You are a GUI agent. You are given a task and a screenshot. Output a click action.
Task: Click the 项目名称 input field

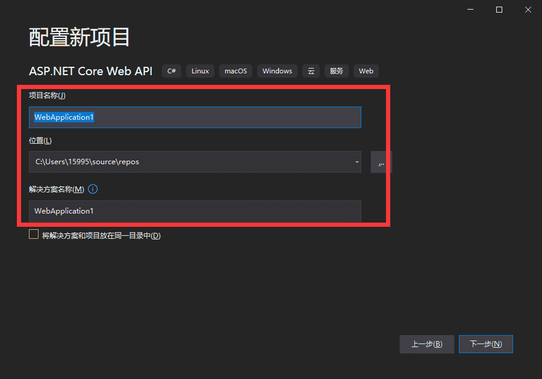(195, 117)
